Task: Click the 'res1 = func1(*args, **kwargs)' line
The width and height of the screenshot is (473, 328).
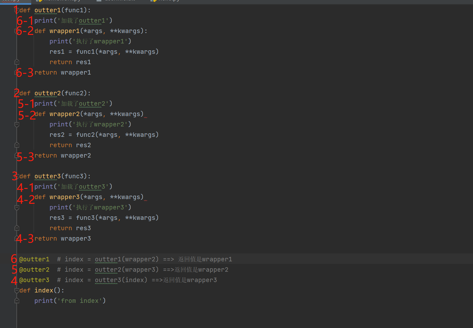Action: click(104, 52)
